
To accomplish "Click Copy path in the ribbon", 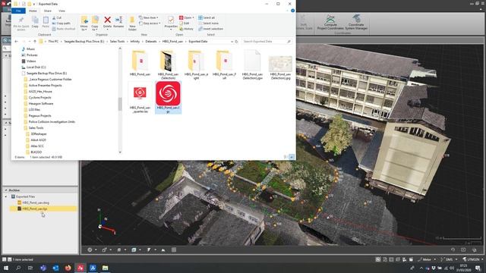I will (61, 24).
